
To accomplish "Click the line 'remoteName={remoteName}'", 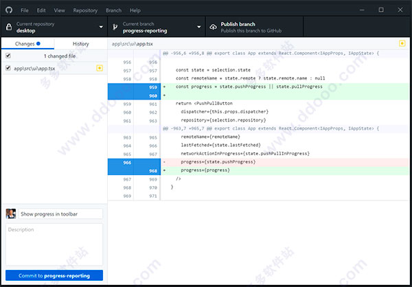I will [x=211, y=137].
